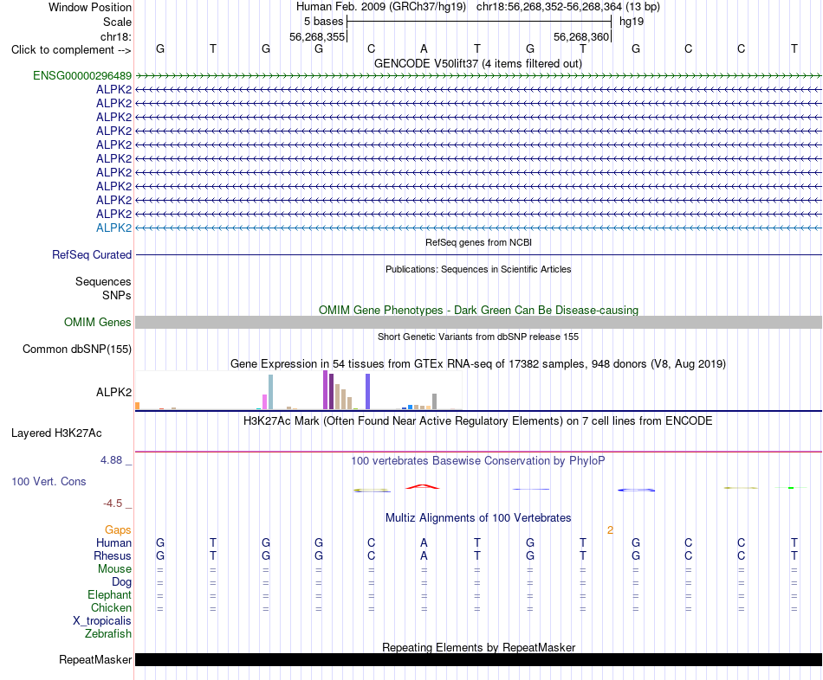Click the '5 bases' scale bar label
This screenshot has width=823, height=680.
[323, 22]
